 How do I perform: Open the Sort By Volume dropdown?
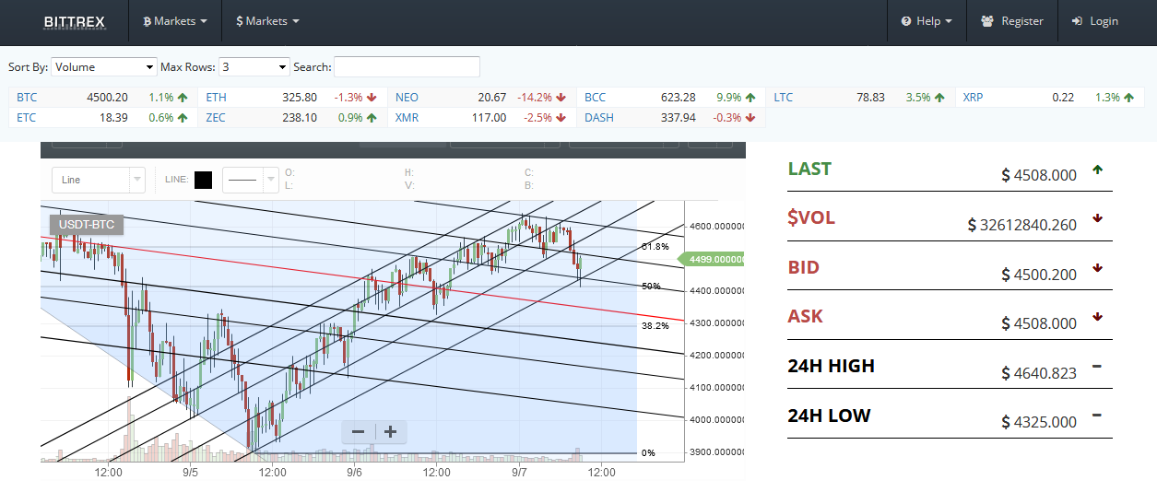[x=104, y=66]
